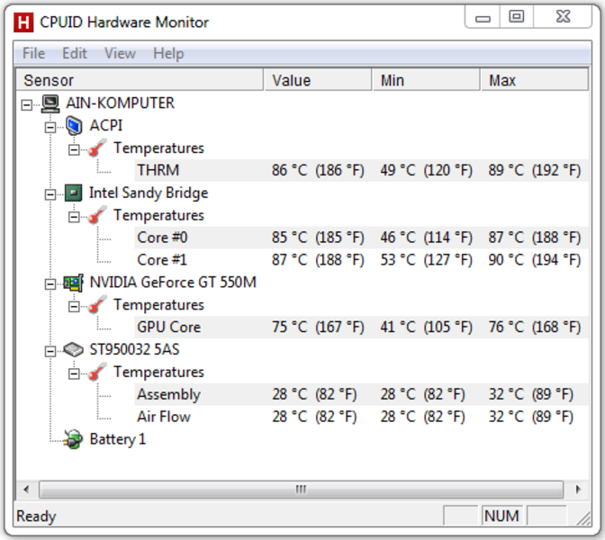The width and height of the screenshot is (605, 540).
Task: Open the File menu
Action: tap(34, 53)
